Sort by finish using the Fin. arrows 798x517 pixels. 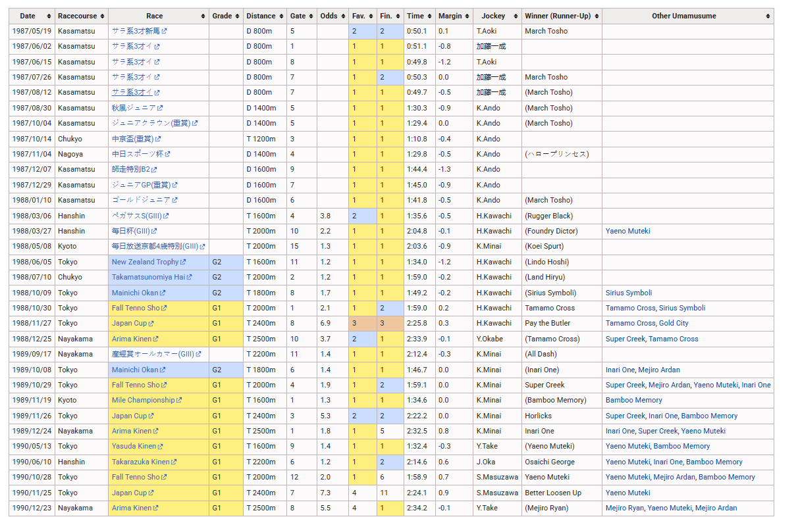(398, 16)
